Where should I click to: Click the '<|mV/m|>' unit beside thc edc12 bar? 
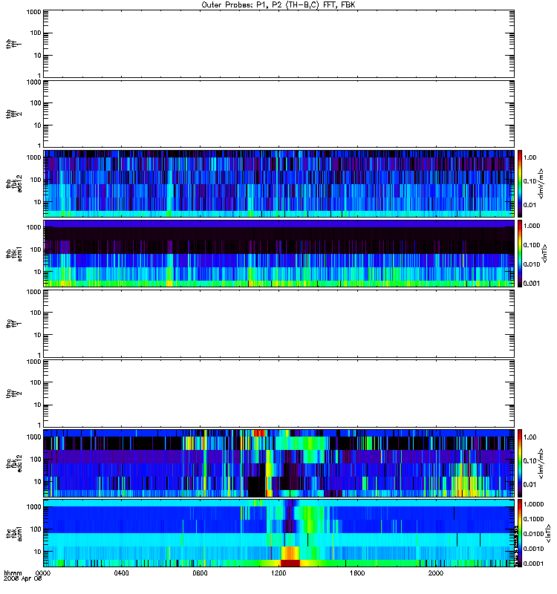point(542,463)
